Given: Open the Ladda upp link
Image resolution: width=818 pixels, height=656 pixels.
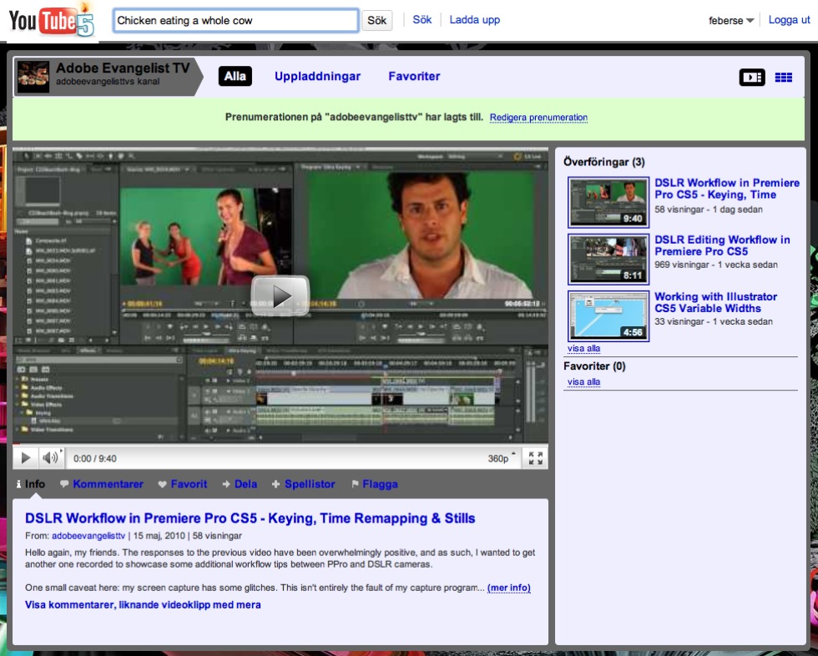Looking at the screenshot, I should click(x=475, y=20).
